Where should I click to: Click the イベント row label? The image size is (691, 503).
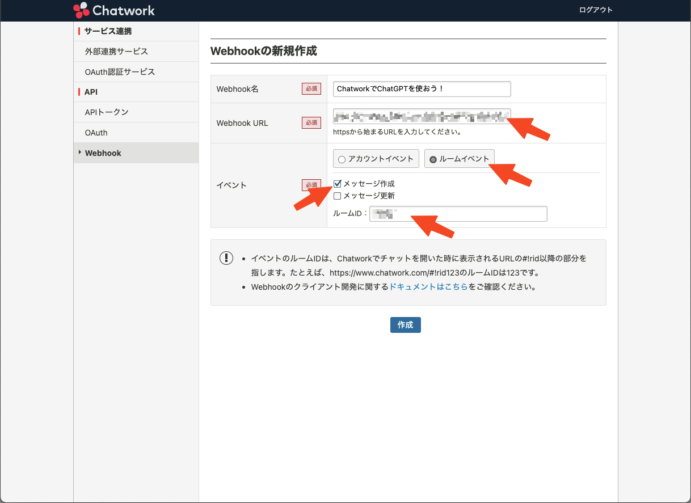(231, 185)
